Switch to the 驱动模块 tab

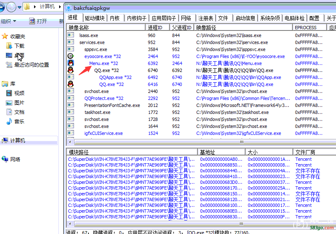[x=95, y=18]
